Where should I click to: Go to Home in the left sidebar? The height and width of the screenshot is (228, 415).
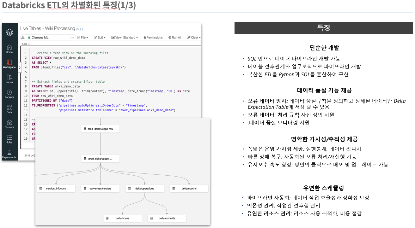9,49
